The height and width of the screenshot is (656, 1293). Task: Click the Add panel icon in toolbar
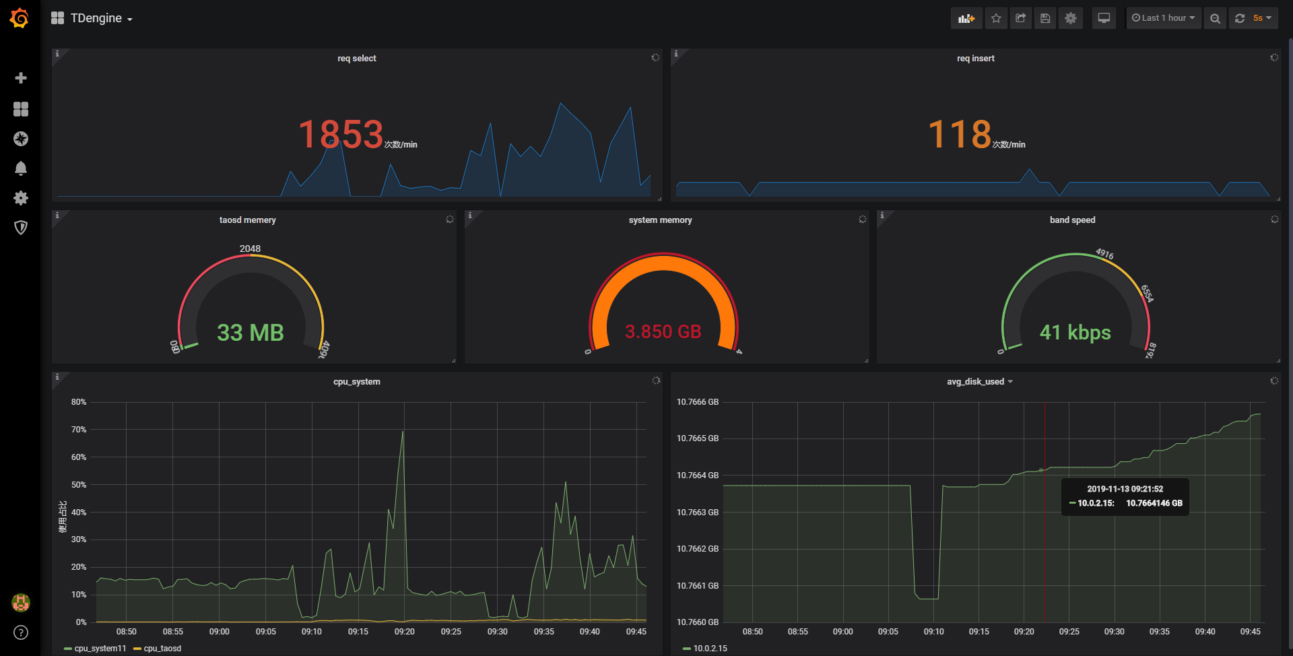click(966, 18)
